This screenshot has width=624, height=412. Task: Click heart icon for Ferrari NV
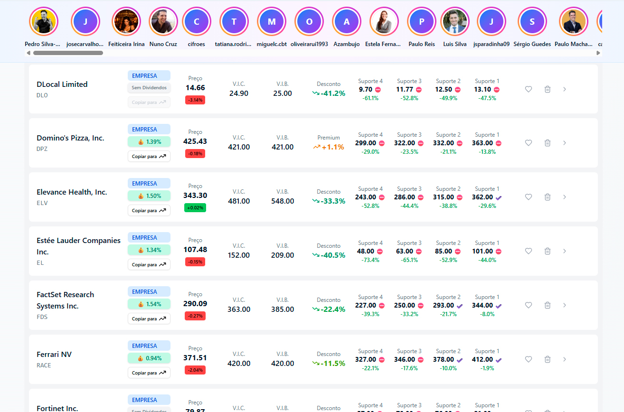528,359
